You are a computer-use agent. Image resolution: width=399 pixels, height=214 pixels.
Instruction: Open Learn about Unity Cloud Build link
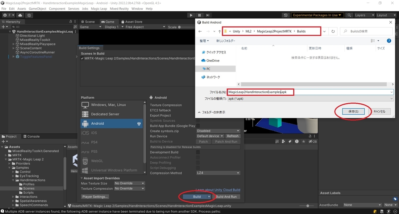coord(218,190)
